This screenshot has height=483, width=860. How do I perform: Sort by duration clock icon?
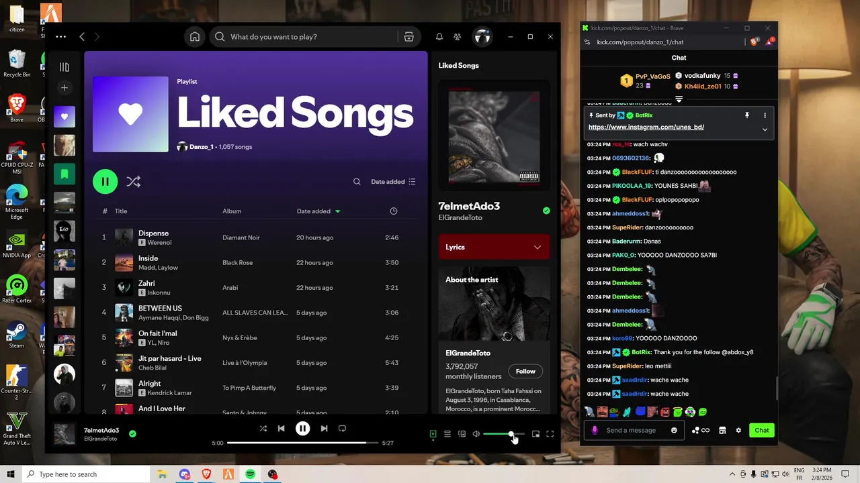(x=394, y=211)
